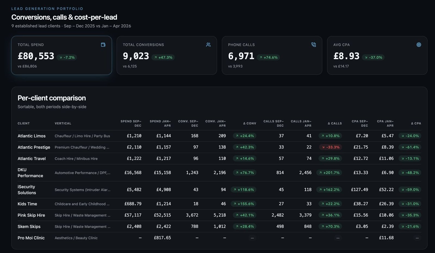Click the -37.0% CPA change badge
Screen dimensions: 435x253
[x=373, y=57]
